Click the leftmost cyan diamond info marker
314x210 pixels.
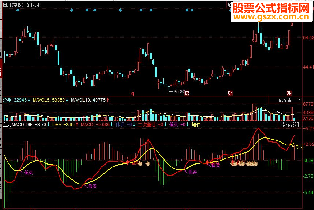(x=18, y=10)
